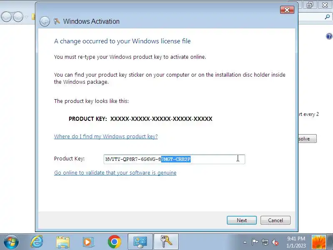Screen dimensions: 333x250
Task: Select the Windows Activation keys taskbar button
Action: 166,242
